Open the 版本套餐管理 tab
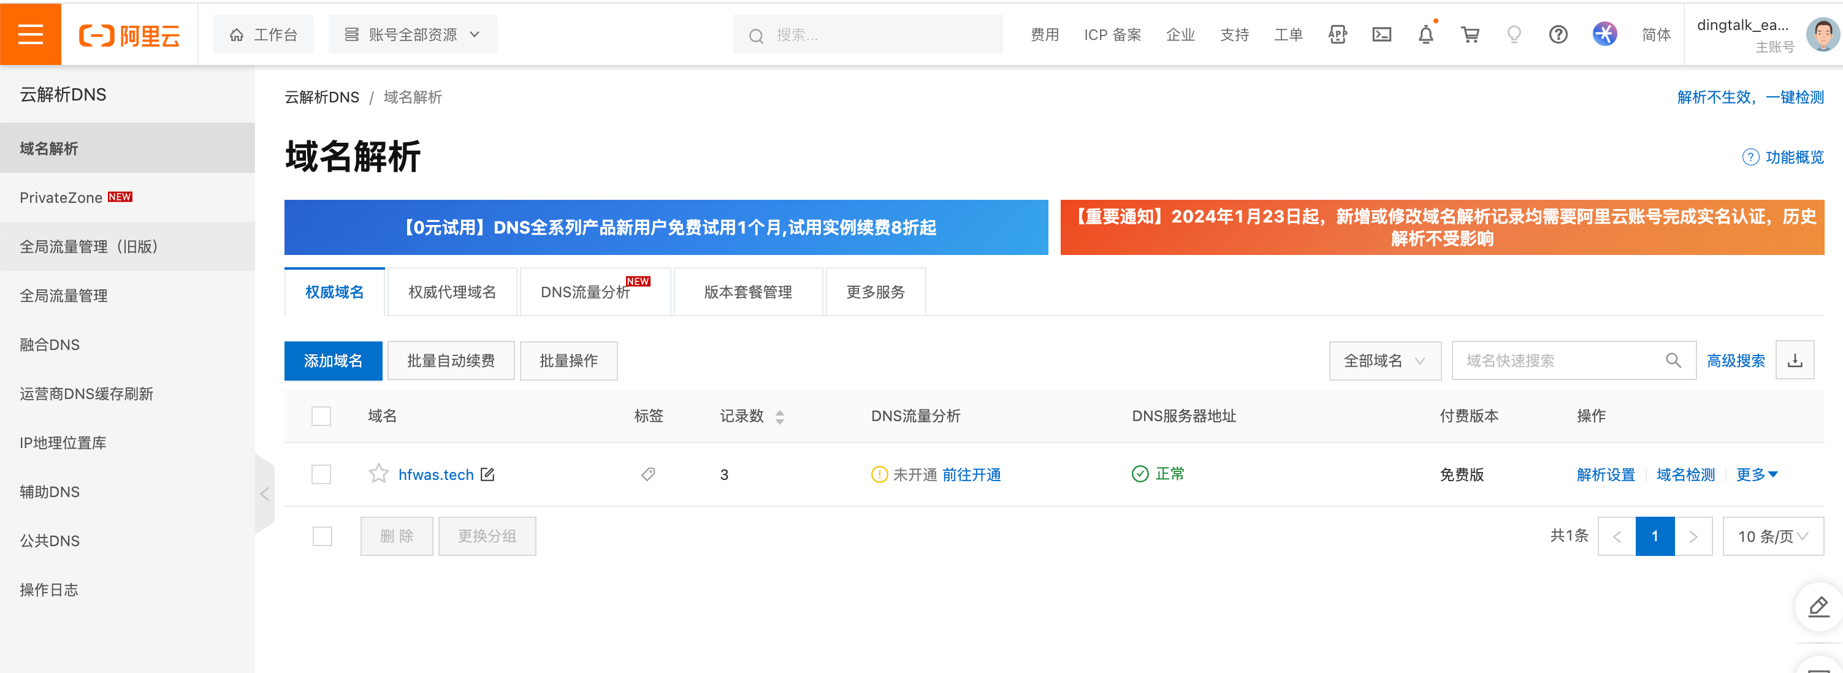1843x673 pixels. click(x=747, y=291)
